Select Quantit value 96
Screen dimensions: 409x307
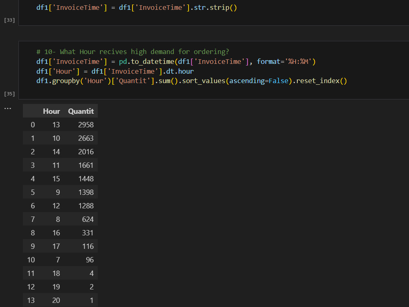[x=90, y=260]
